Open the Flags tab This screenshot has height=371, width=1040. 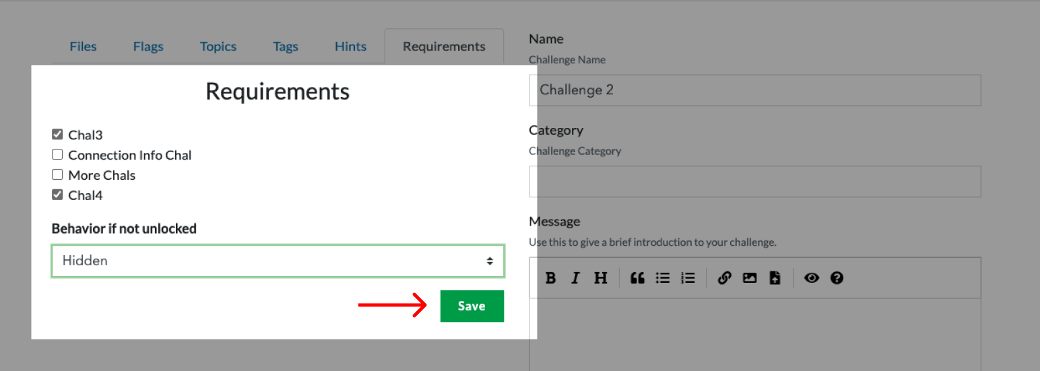pyautogui.click(x=148, y=46)
